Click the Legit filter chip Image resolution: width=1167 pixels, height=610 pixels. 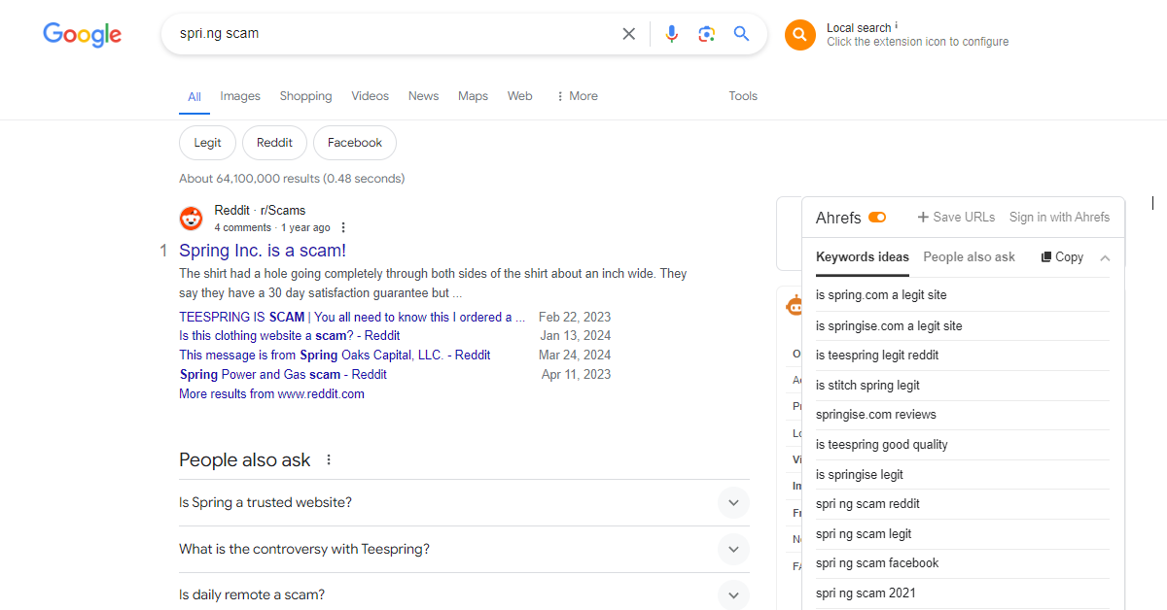click(207, 143)
